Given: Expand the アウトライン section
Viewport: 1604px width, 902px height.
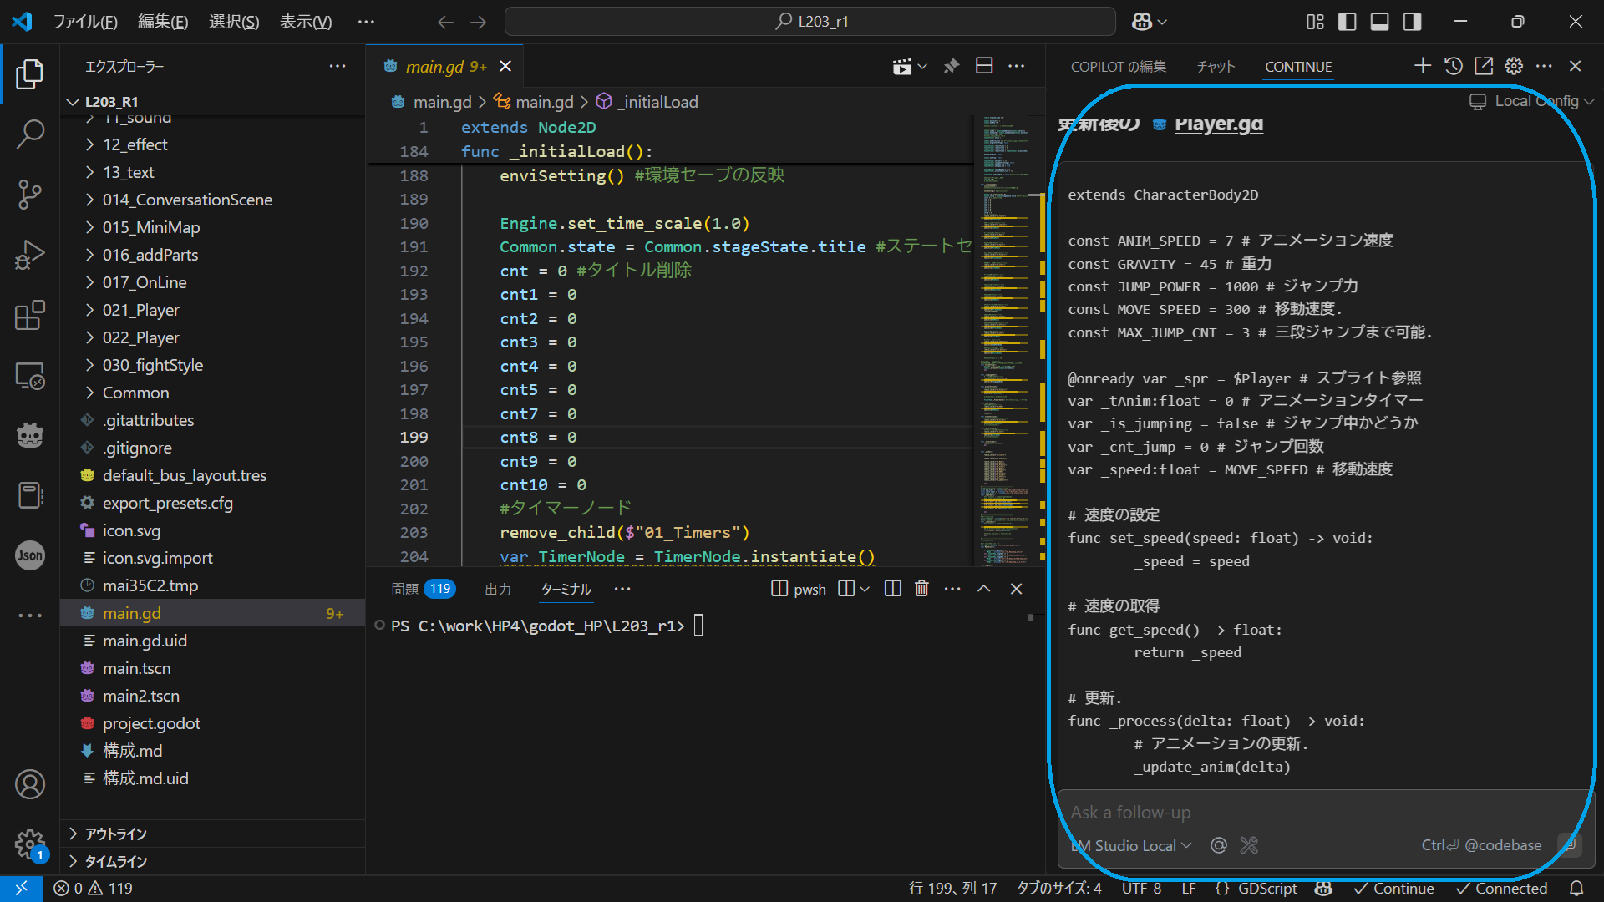Looking at the screenshot, I should click(x=115, y=834).
